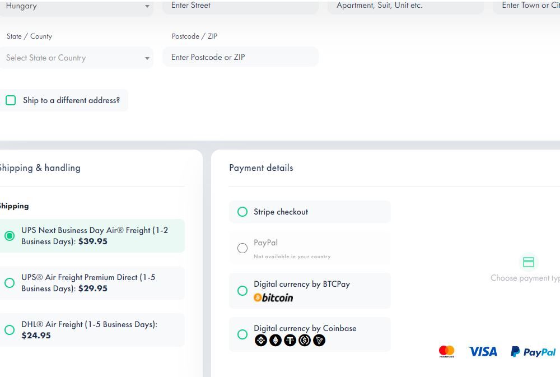The image size is (560, 377).
Task: Click the Bitcoin logo under BTCPay
Action: [273, 297]
